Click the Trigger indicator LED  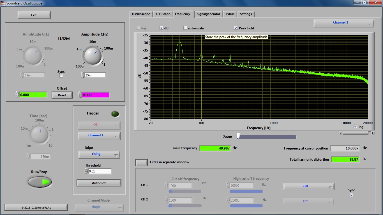115,114
